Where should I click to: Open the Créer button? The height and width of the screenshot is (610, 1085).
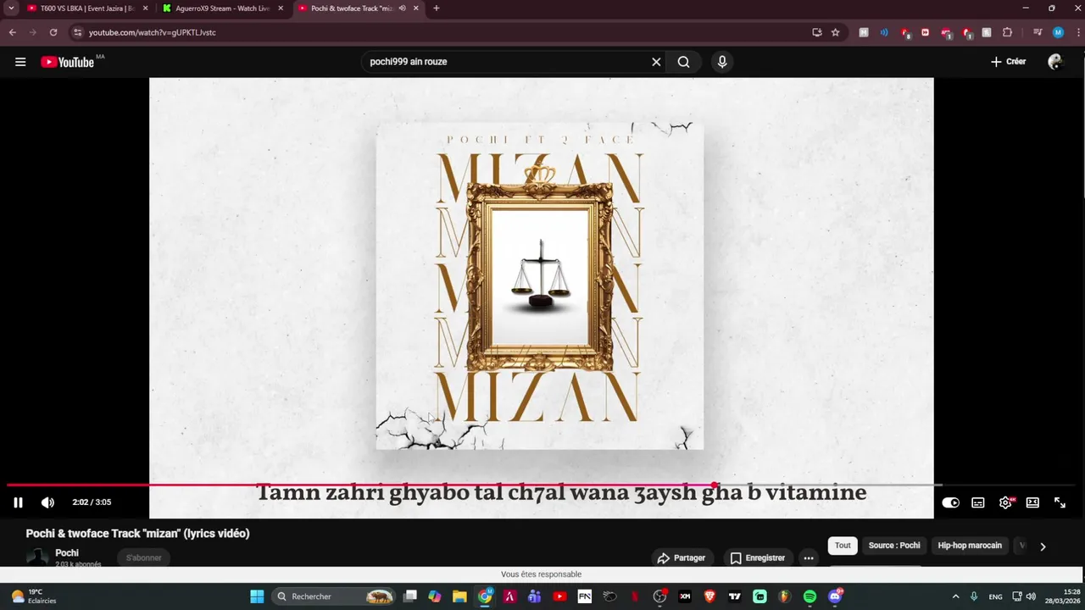[1008, 62]
